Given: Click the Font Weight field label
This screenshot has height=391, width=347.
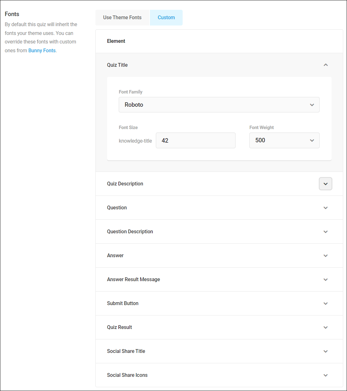Looking at the screenshot, I should [x=261, y=127].
